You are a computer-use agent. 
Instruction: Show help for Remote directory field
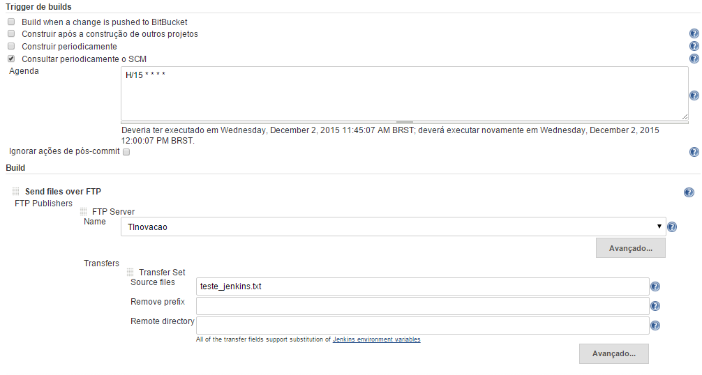[655, 326]
